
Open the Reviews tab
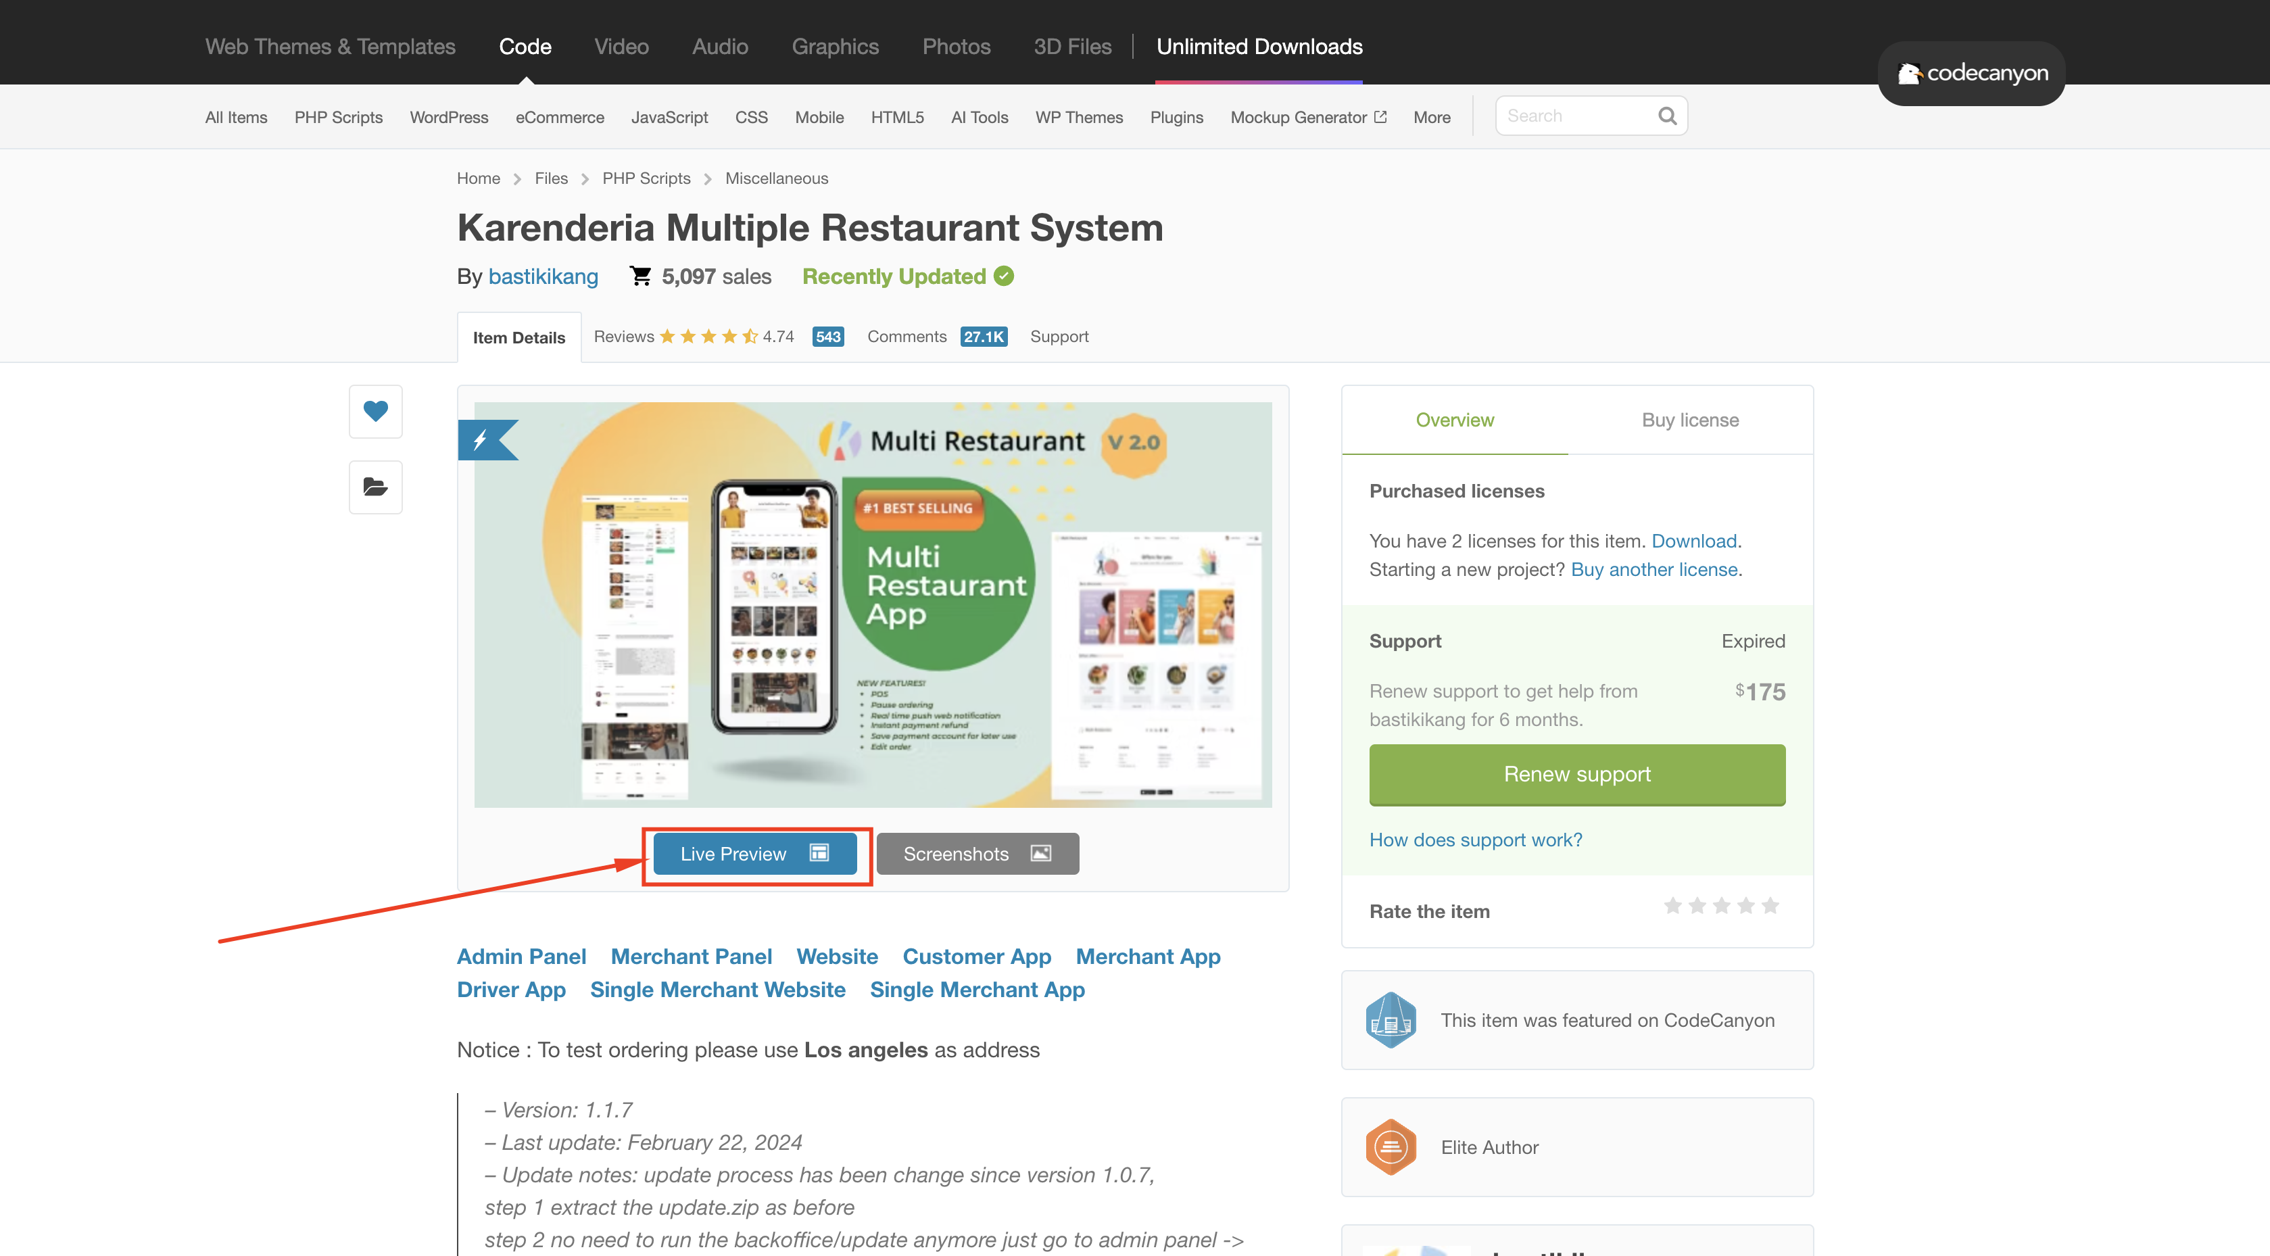point(624,337)
